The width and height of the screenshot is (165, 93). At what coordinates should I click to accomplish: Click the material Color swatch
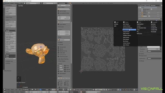[x=153, y=47]
